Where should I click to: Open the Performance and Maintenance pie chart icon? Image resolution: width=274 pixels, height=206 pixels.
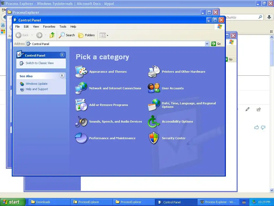[81, 138]
